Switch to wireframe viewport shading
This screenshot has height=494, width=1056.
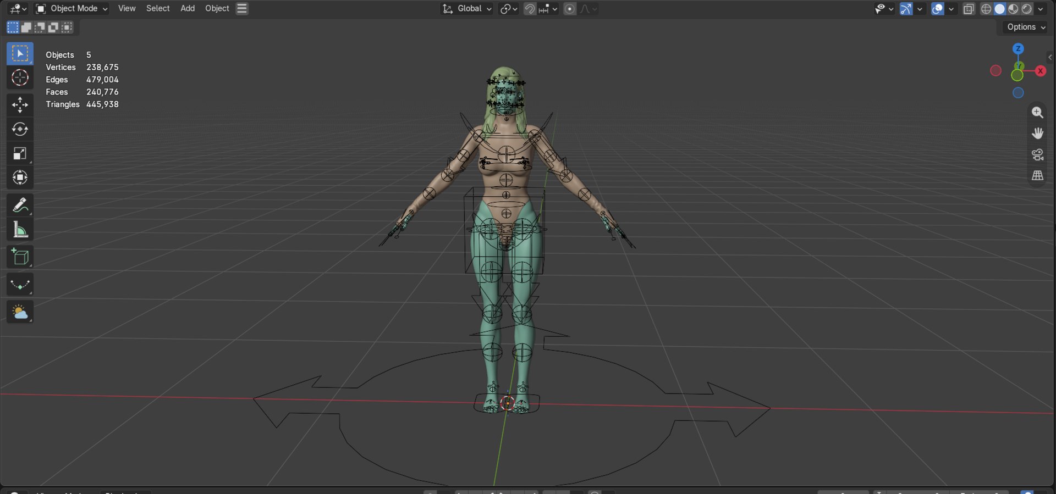click(x=986, y=9)
